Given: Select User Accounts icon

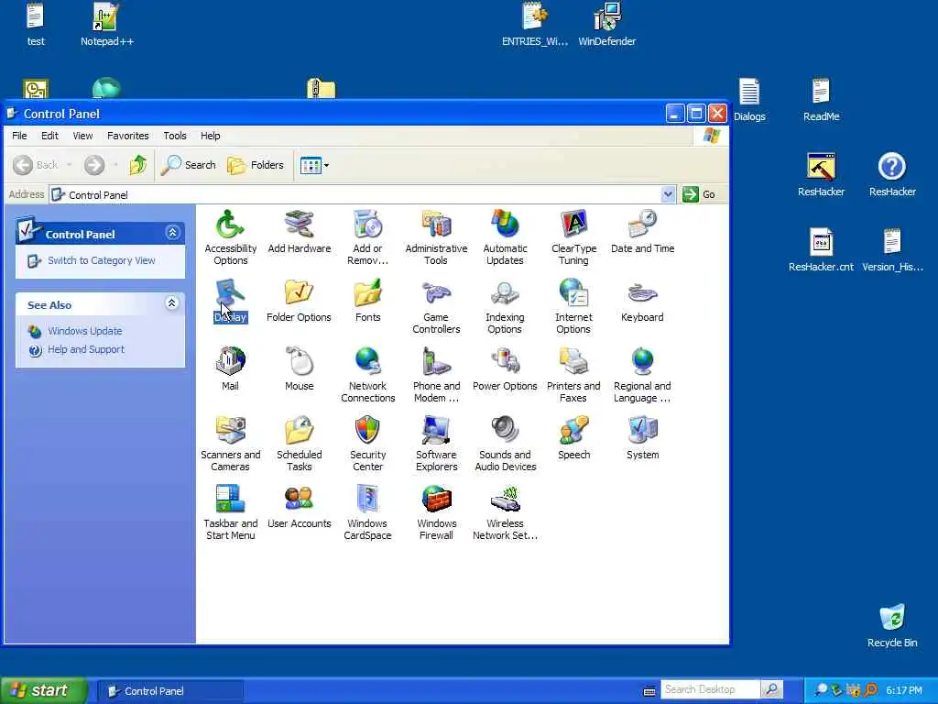Looking at the screenshot, I should (300, 500).
